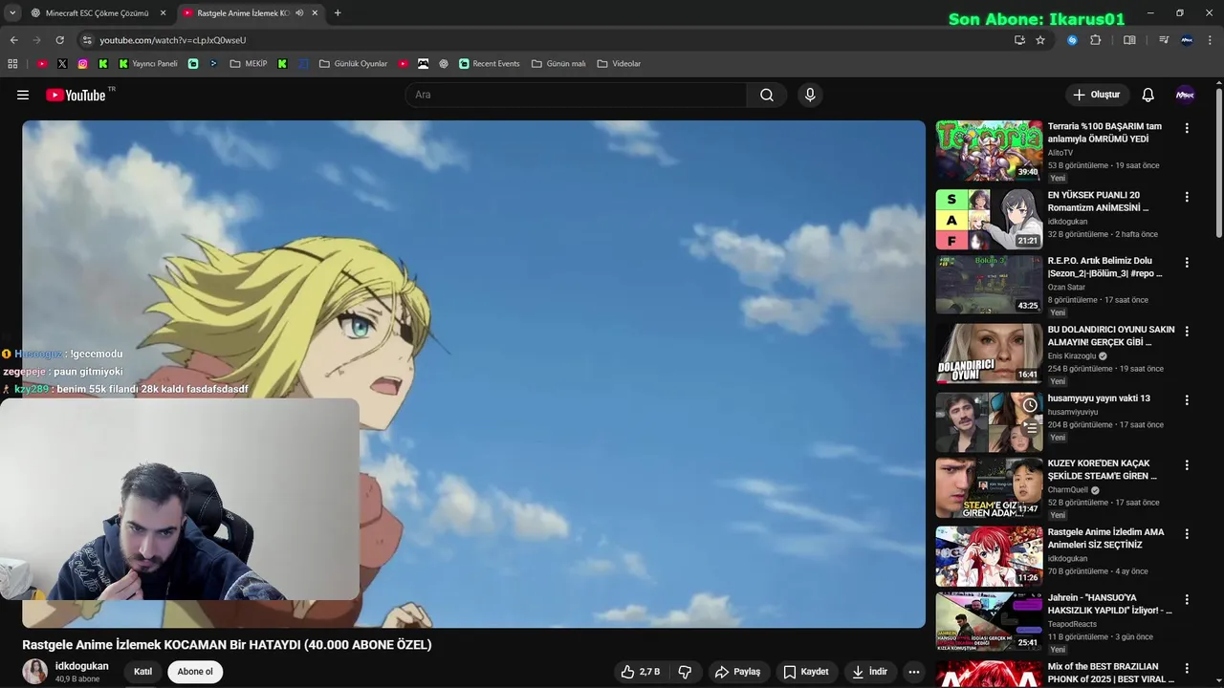Reload the page
Screen dimensions: 1224x688
[x=59, y=40]
